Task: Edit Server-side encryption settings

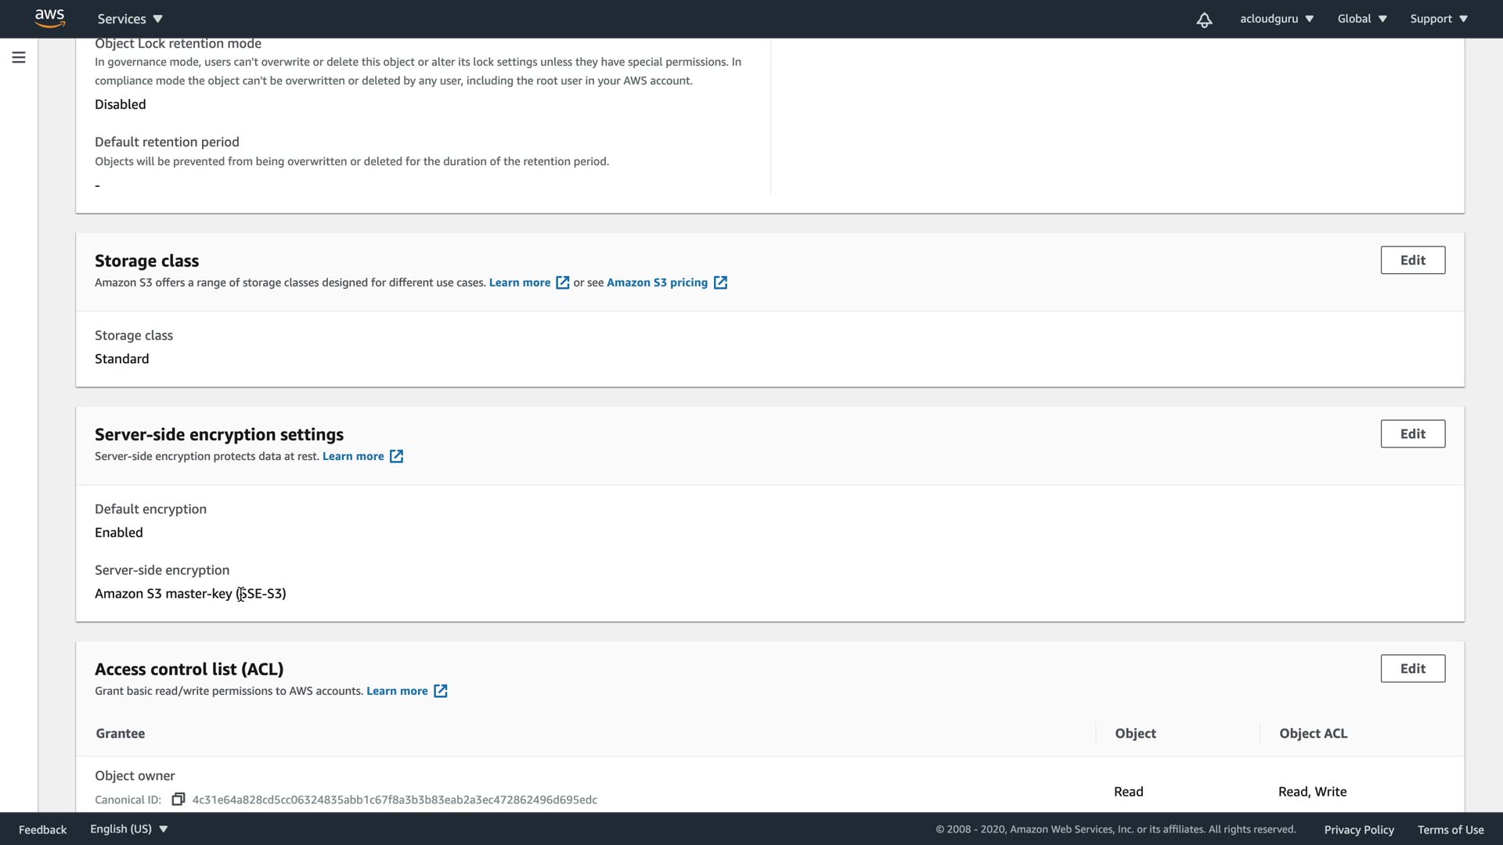Action: click(1412, 434)
